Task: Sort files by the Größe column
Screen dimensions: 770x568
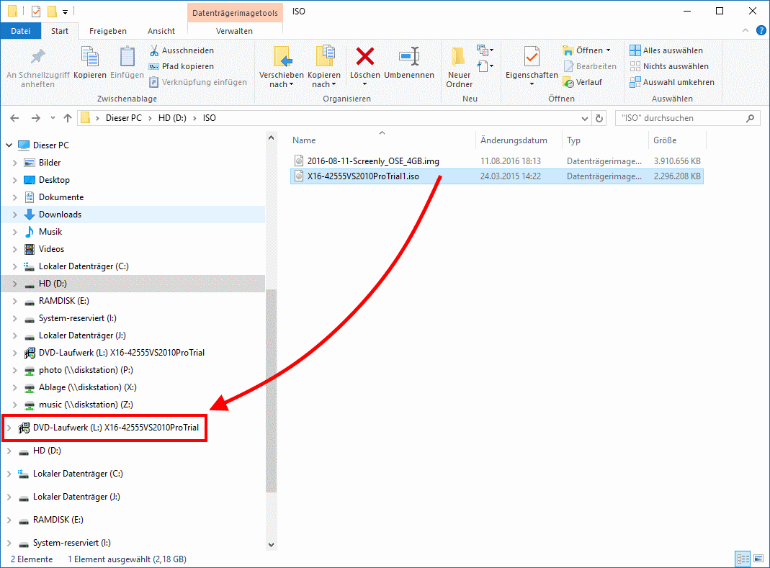Action: 677,140
